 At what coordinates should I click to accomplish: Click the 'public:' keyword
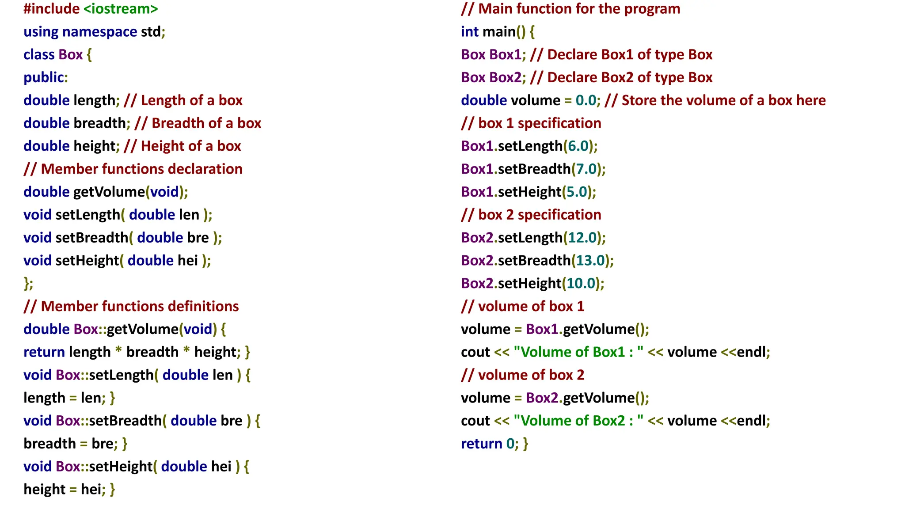pos(46,78)
